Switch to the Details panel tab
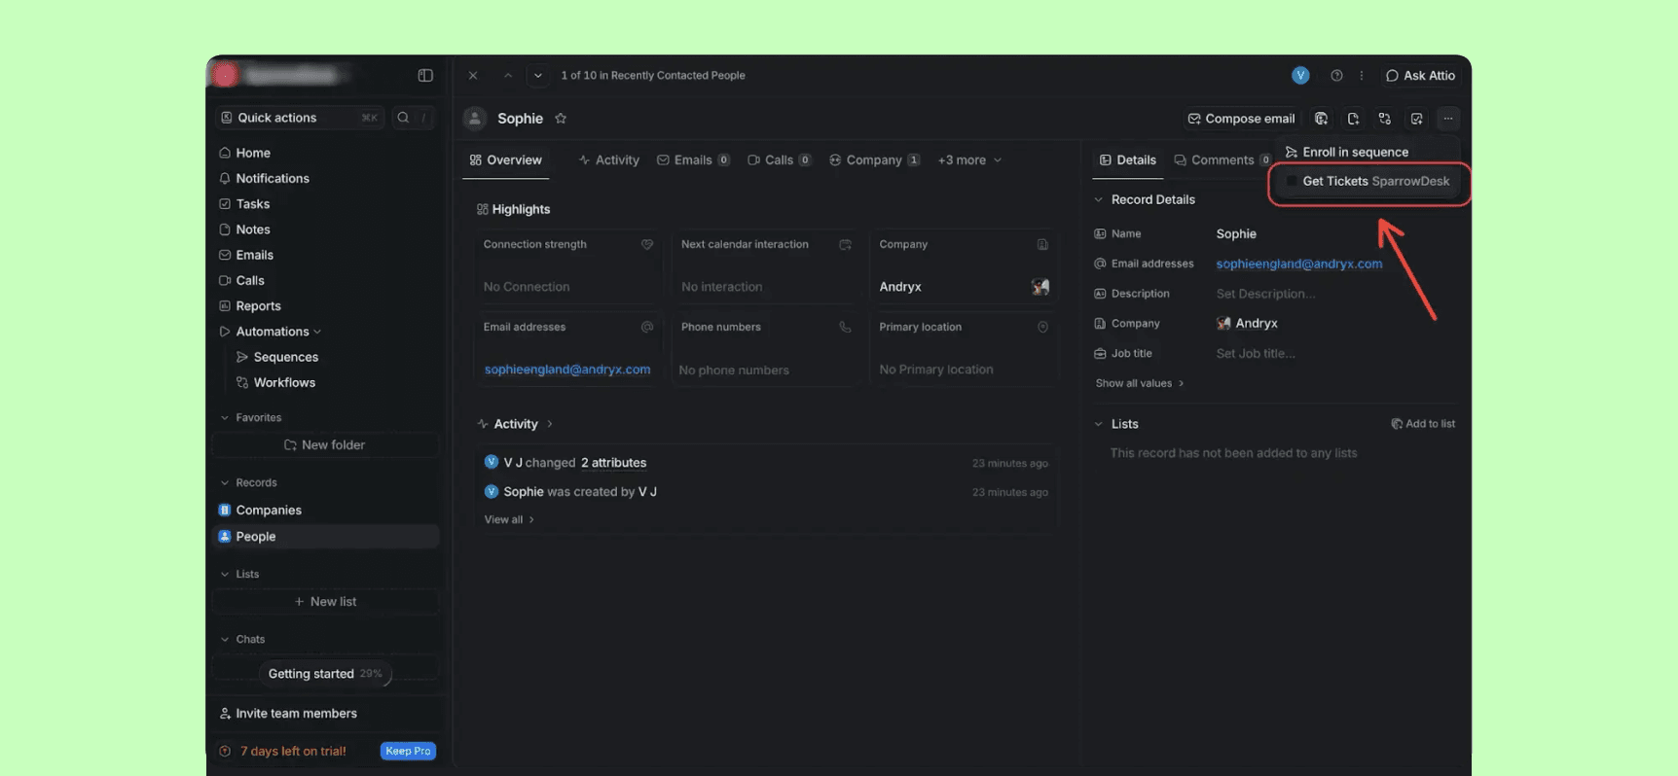This screenshot has width=1678, height=776. click(1127, 160)
